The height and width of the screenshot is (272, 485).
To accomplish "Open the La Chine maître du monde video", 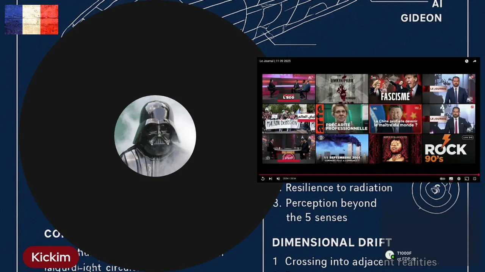I will click(395, 119).
